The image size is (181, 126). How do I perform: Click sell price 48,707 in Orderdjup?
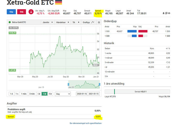[x=155, y=31]
